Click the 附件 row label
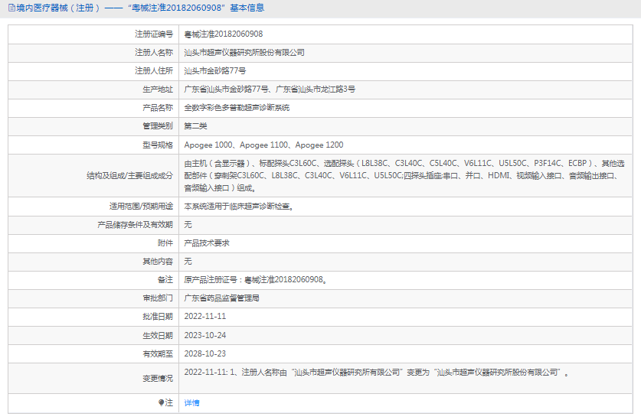This screenshot has width=641, height=420. pos(165,243)
